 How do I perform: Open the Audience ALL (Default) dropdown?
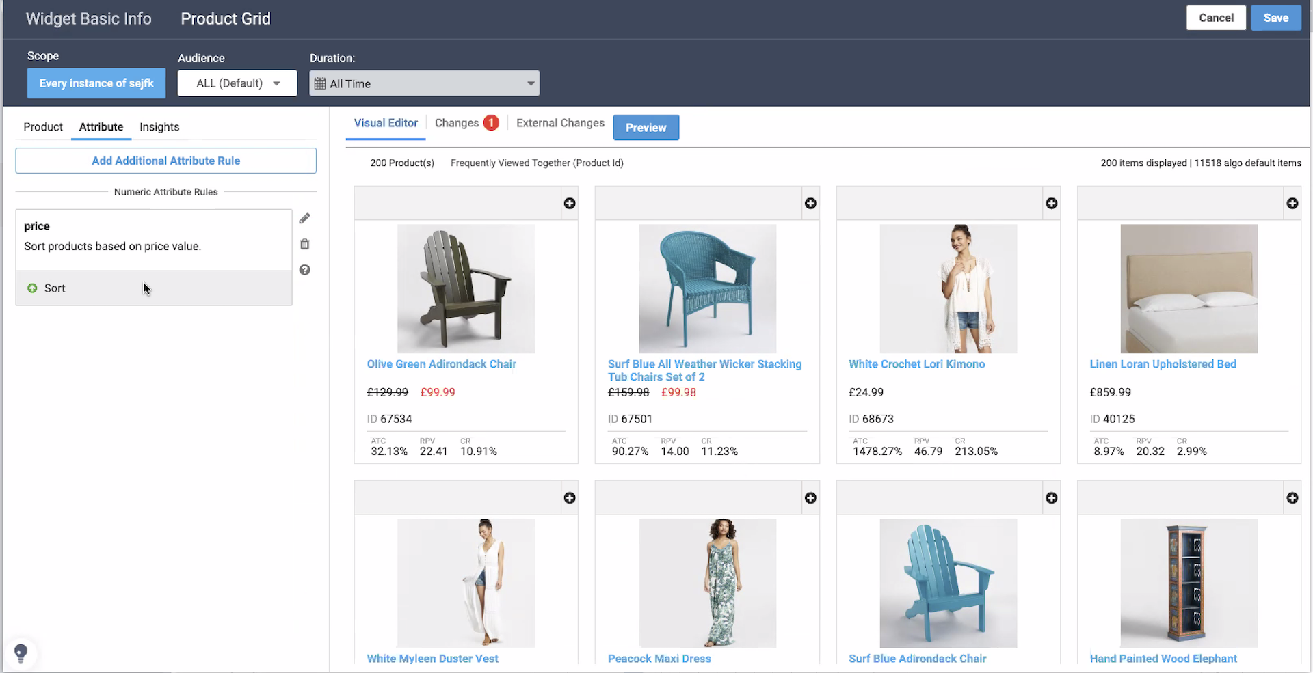point(237,83)
